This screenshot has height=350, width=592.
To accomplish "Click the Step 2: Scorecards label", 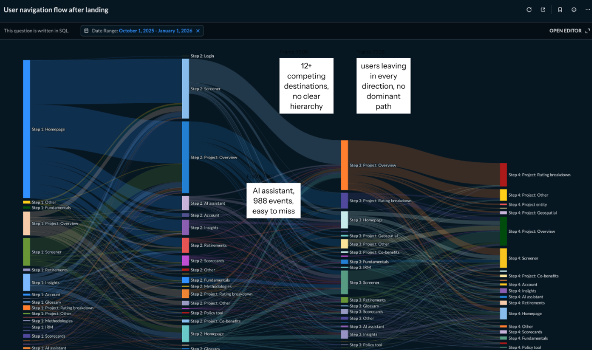I will [207, 261].
